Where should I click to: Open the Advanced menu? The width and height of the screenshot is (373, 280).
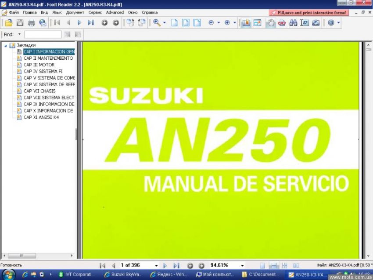115,12
